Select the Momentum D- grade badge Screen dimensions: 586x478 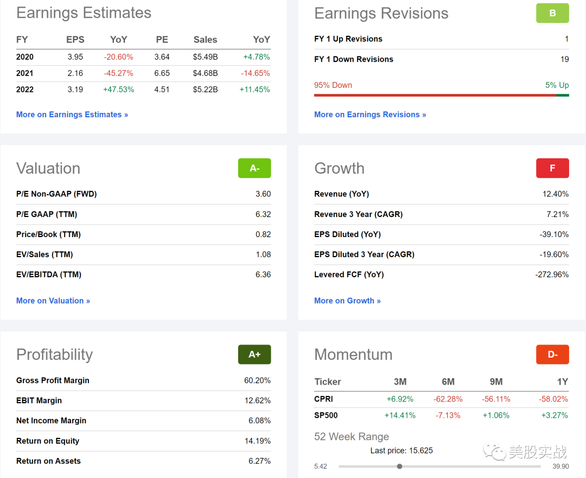(x=552, y=354)
